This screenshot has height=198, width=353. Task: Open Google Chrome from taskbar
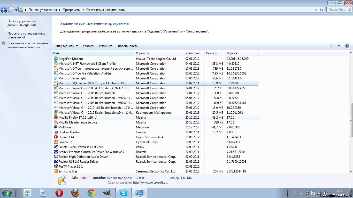pyautogui.click(x=91, y=193)
